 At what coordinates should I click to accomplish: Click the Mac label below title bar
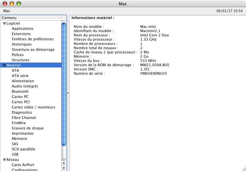click(7, 11)
